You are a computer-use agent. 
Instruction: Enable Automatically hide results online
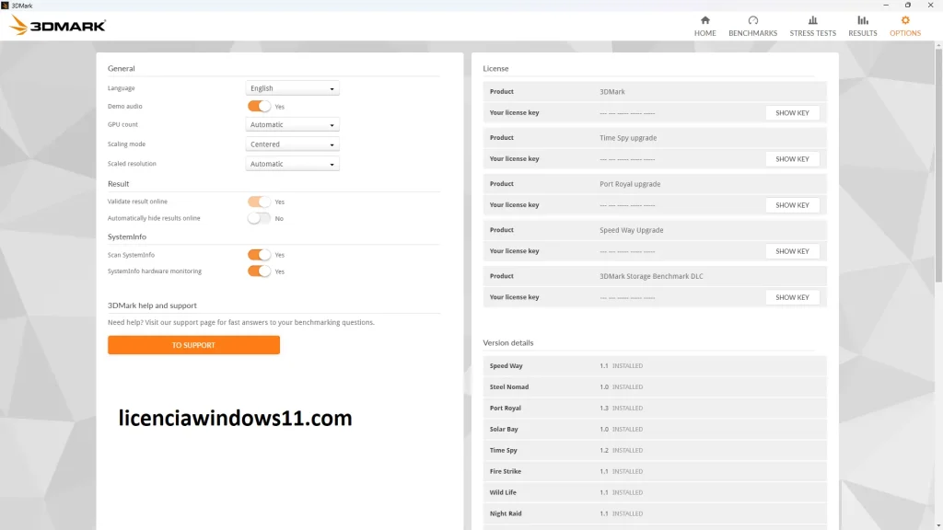tap(259, 218)
